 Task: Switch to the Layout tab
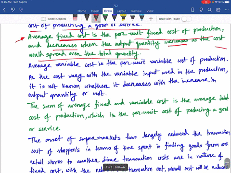click(121, 11)
